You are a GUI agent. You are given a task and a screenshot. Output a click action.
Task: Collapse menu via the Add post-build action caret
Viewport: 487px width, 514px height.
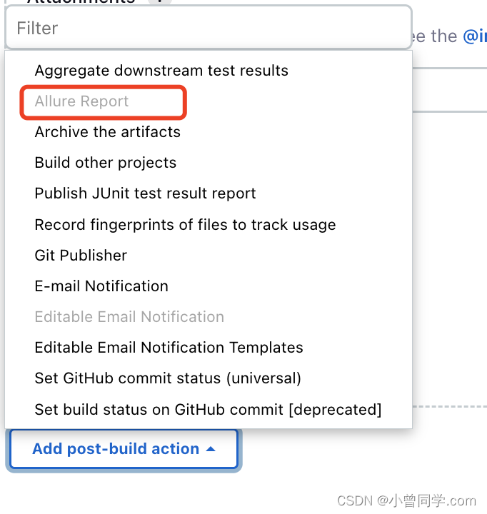click(x=211, y=449)
